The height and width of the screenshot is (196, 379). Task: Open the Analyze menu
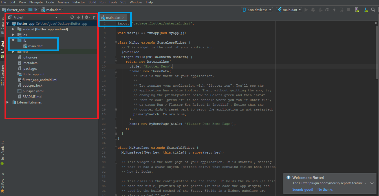tap(63, 2)
